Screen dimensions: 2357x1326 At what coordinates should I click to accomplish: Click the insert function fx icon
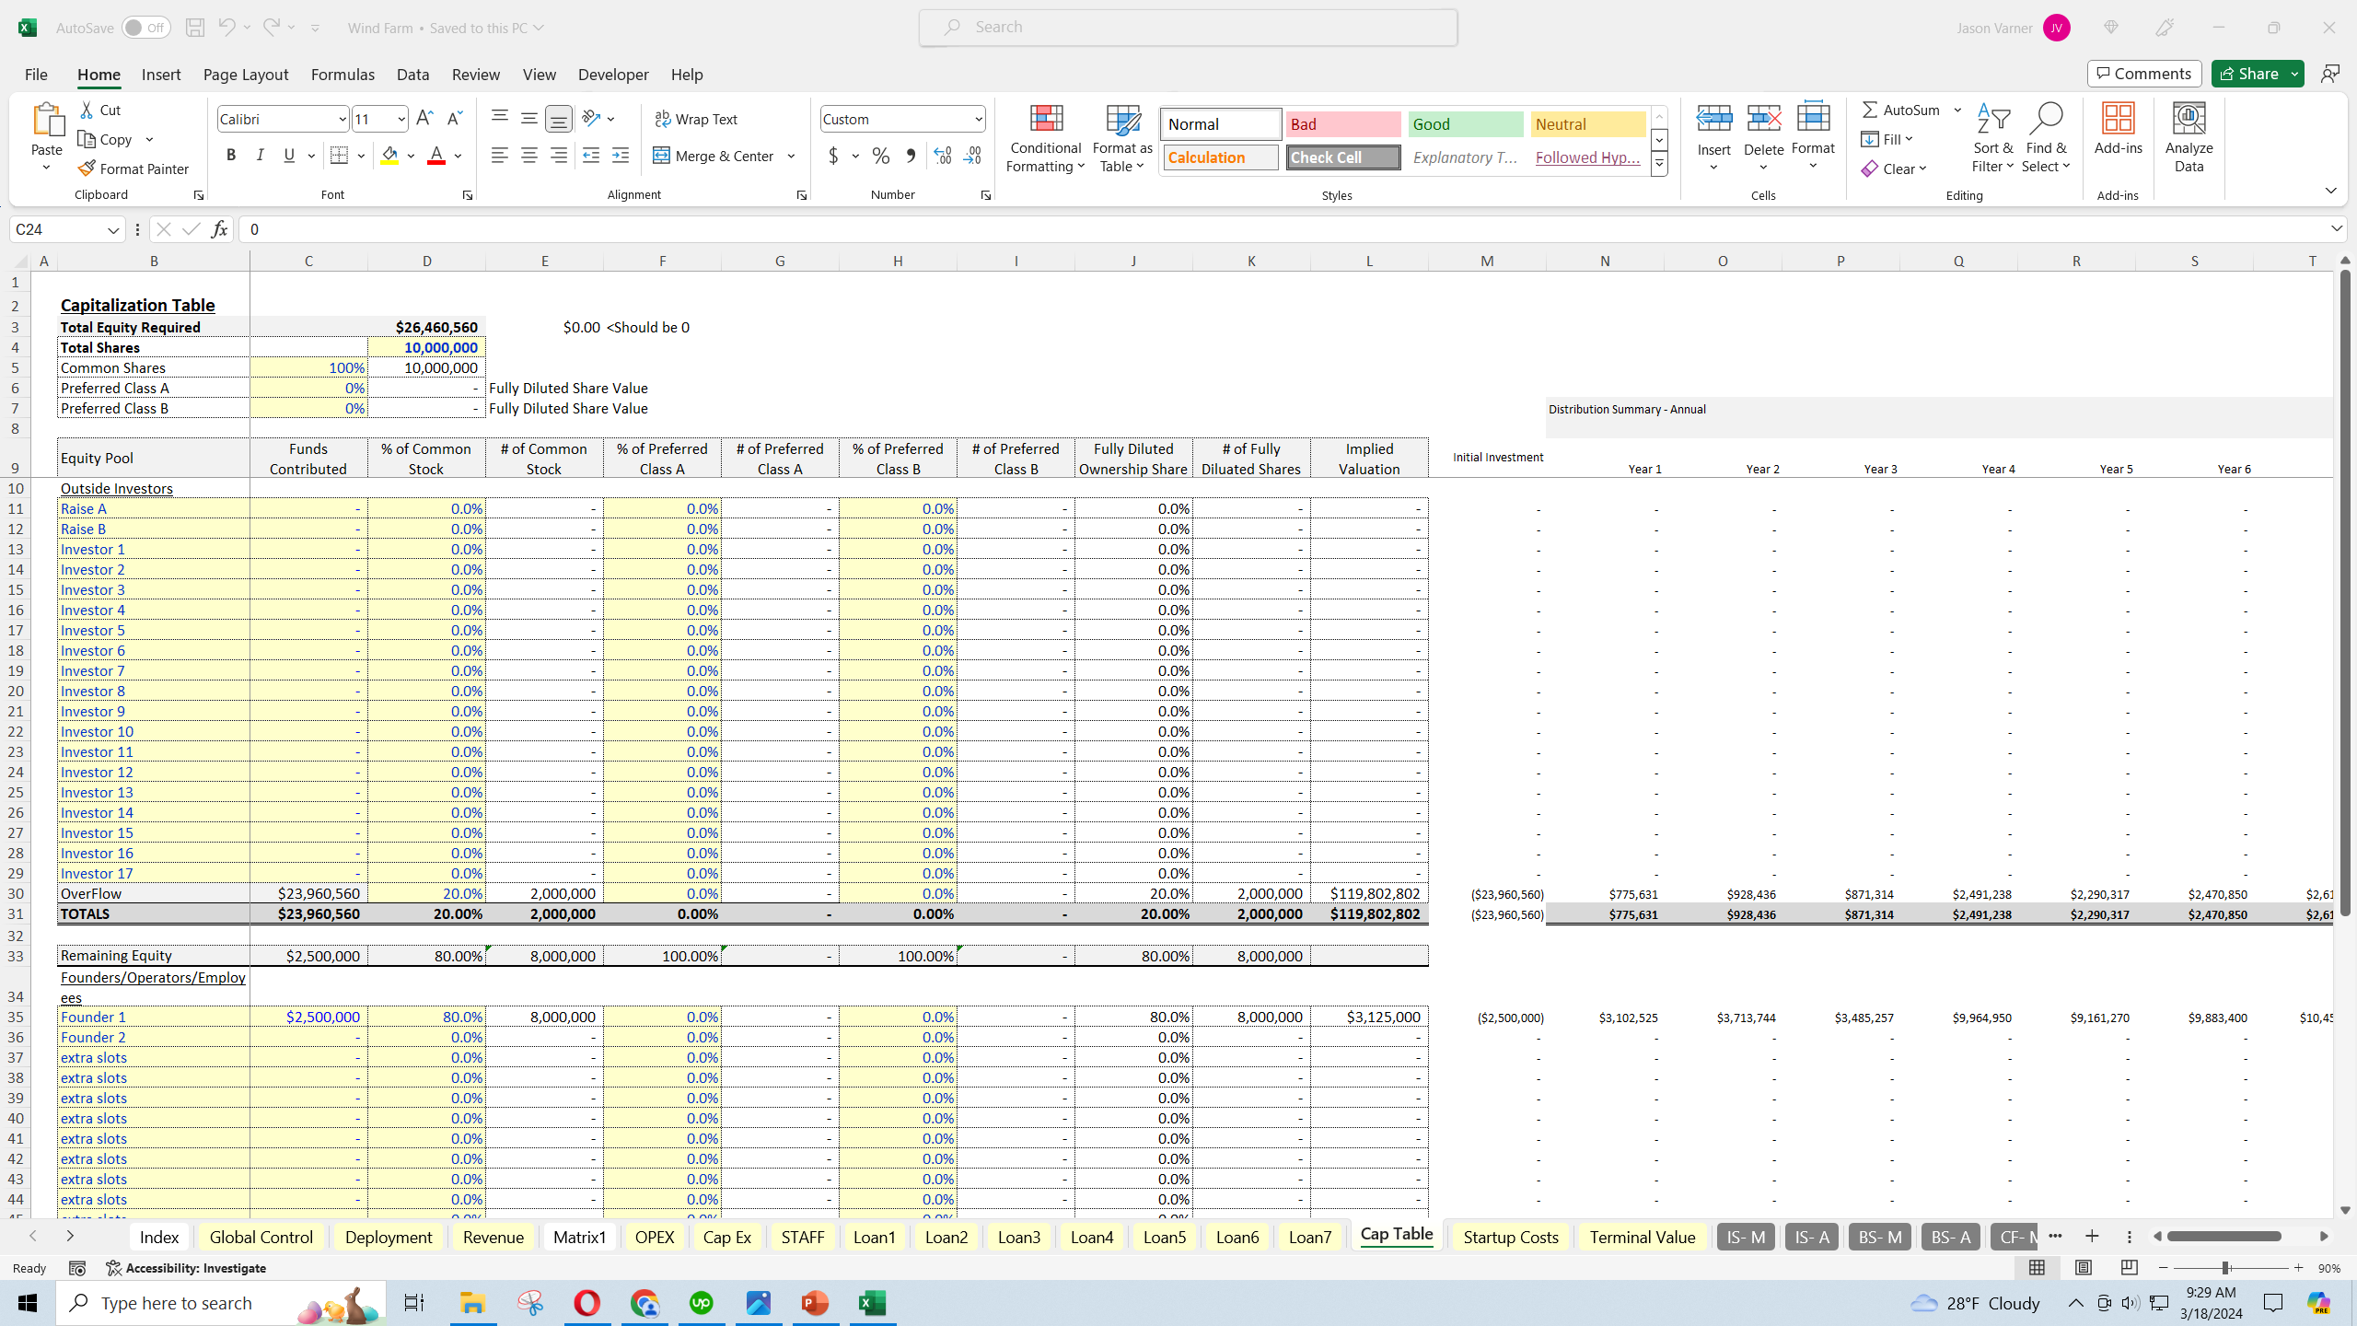click(x=219, y=229)
